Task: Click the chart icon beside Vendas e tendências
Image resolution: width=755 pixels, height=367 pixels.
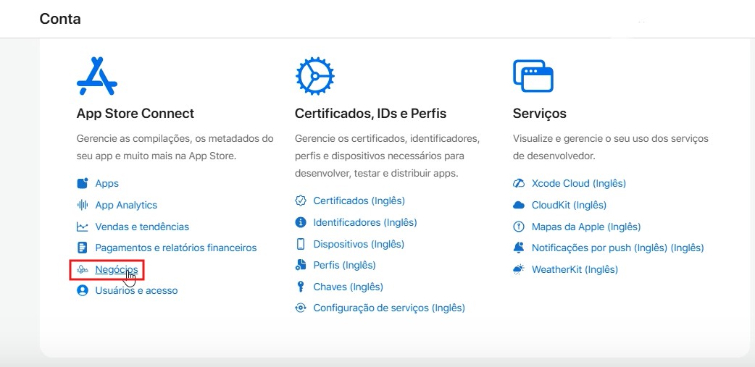Action: (x=83, y=227)
